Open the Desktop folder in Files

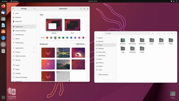click(x=123, y=41)
